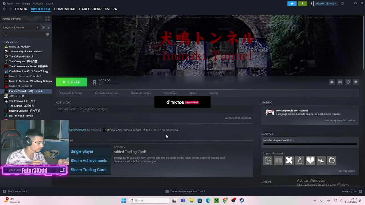This screenshot has width=365, height=205.
Task: Open Soporte link
Action: (214, 93)
